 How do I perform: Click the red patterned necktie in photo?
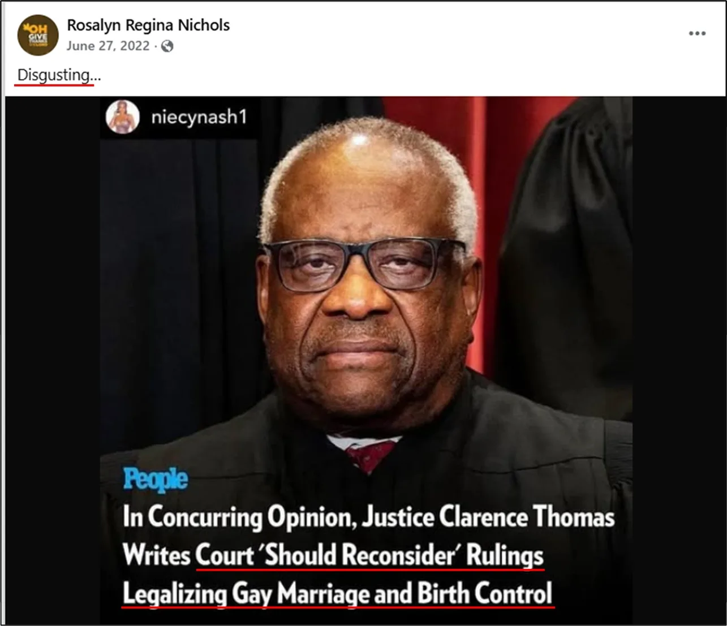pyautogui.click(x=371, y=455)
